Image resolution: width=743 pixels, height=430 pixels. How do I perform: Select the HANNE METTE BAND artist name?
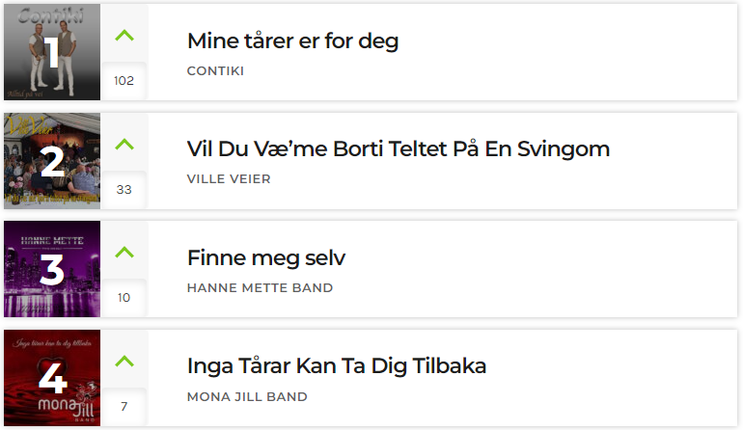(261, 288)
